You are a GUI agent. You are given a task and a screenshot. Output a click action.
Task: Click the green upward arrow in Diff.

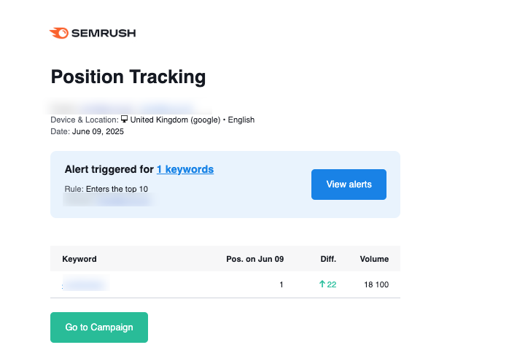[x=322, y=284]
